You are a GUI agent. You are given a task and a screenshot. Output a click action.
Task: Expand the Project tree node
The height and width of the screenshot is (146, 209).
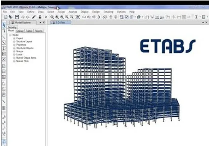14,38
